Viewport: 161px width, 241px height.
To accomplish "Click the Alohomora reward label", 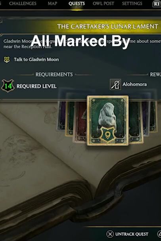I will 134,84.
